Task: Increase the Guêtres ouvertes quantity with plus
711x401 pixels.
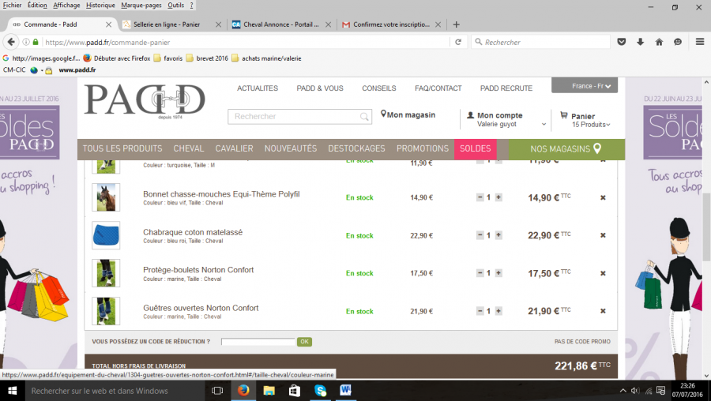Action: click(498, 311)
